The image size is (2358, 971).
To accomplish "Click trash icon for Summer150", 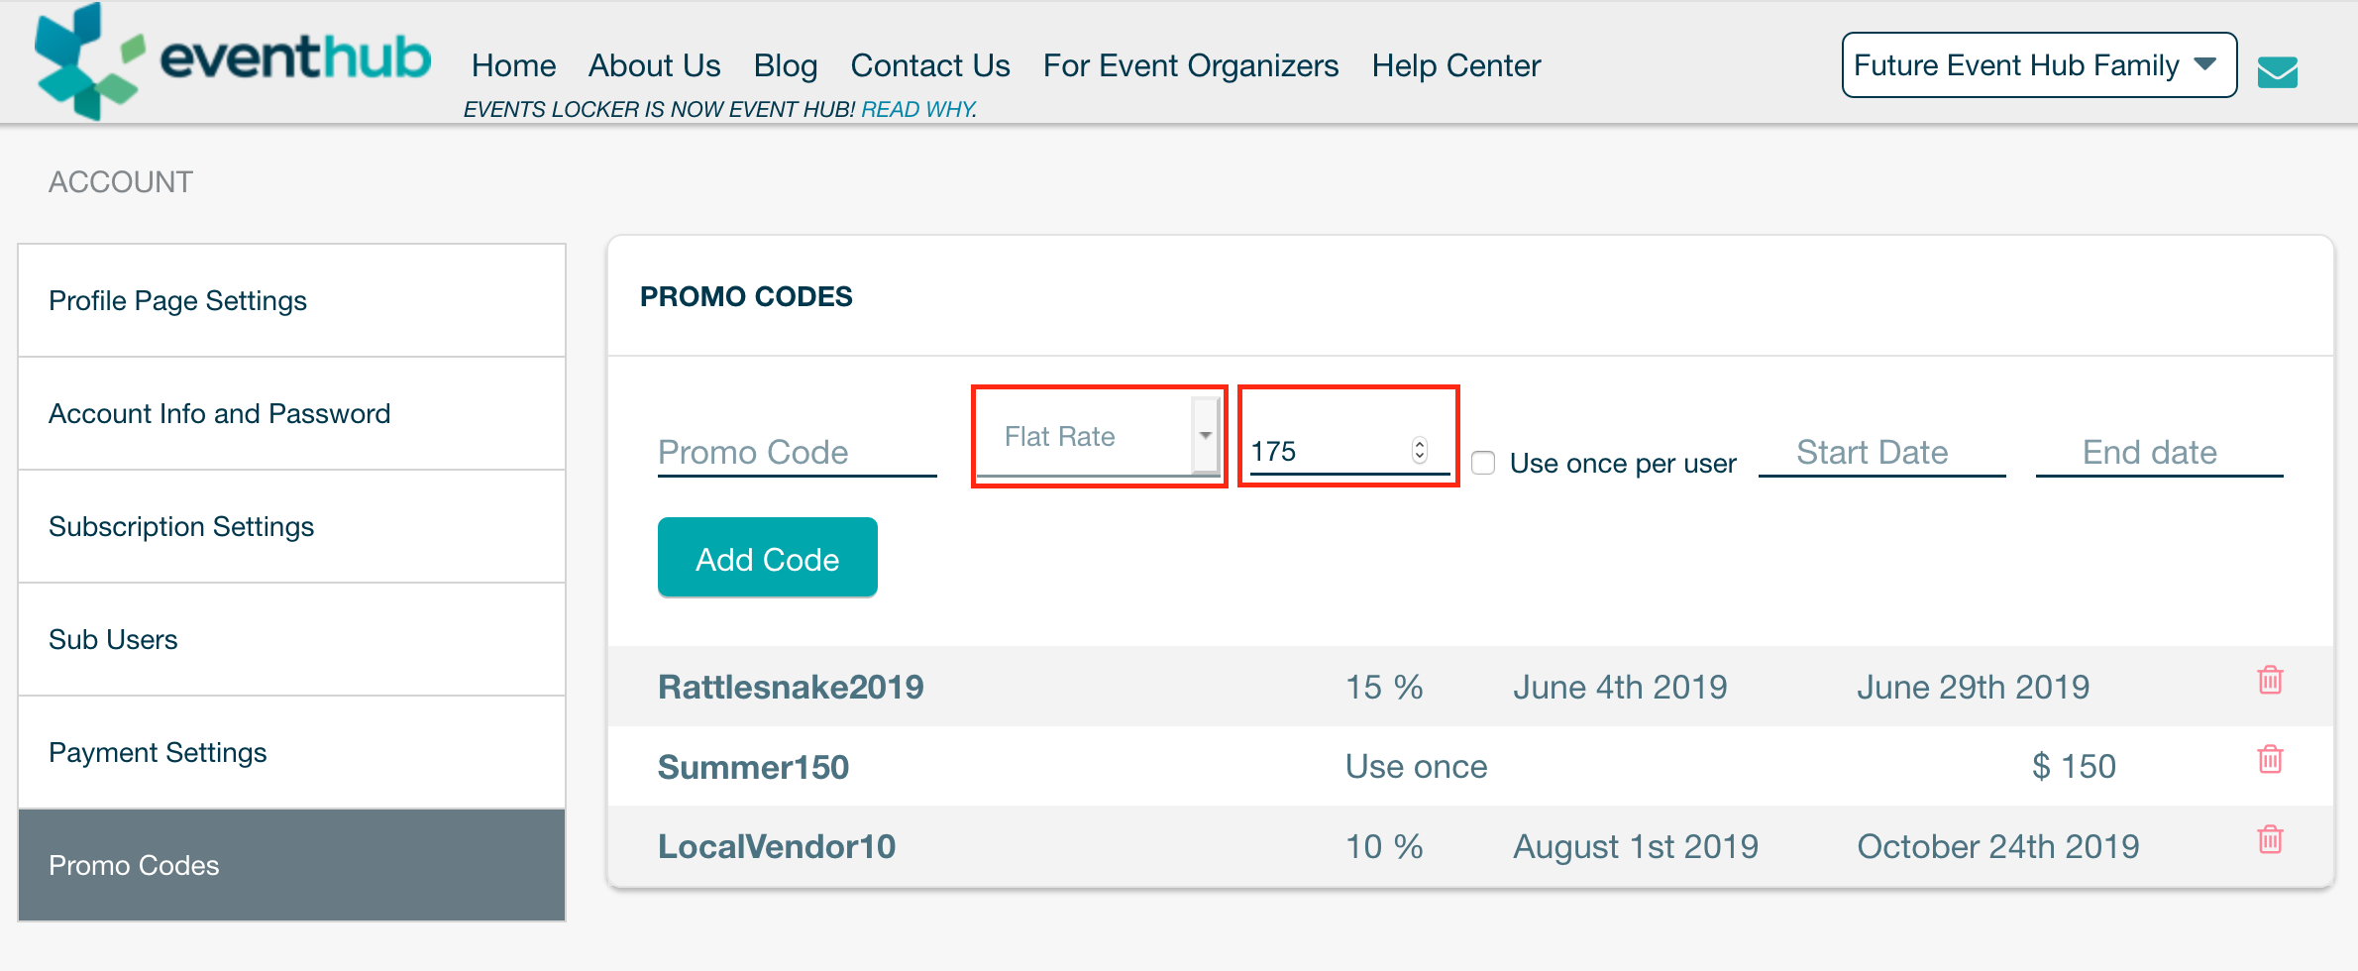I will click(x=2270, y=760).
